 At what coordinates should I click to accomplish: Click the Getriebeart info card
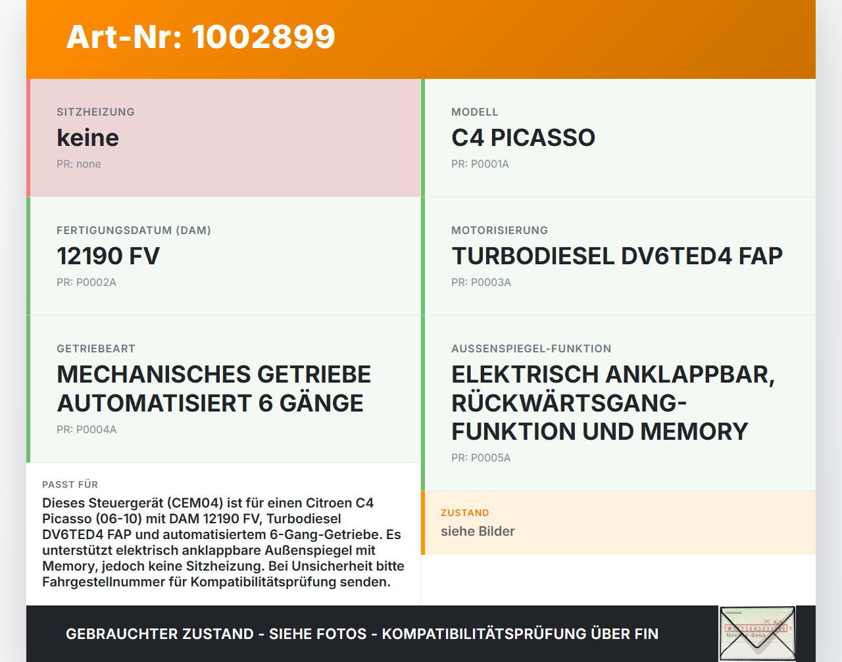(x=224, y=388)
